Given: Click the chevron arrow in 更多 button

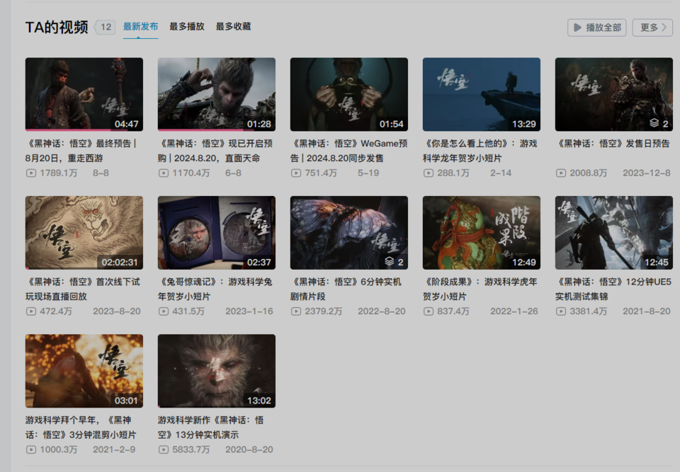Looking at the screenshot, I should coord(664,28).
